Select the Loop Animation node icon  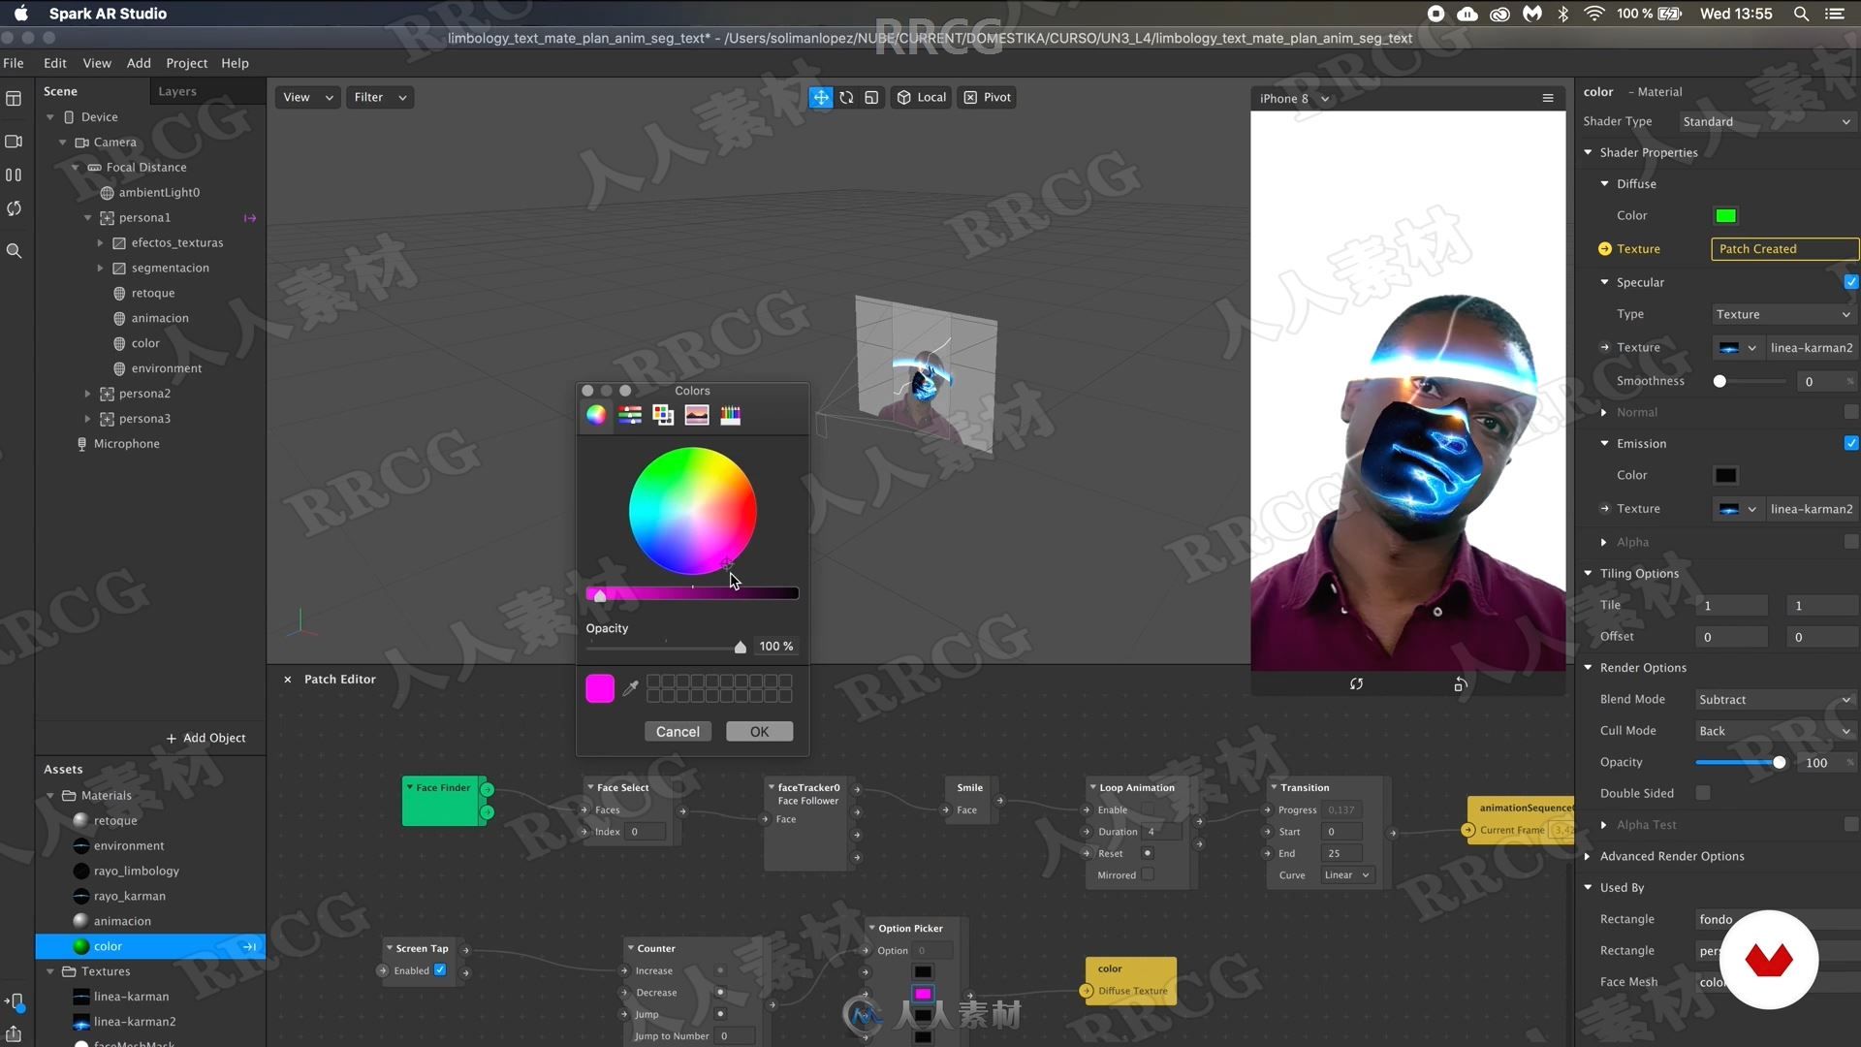pos(1092,786)
